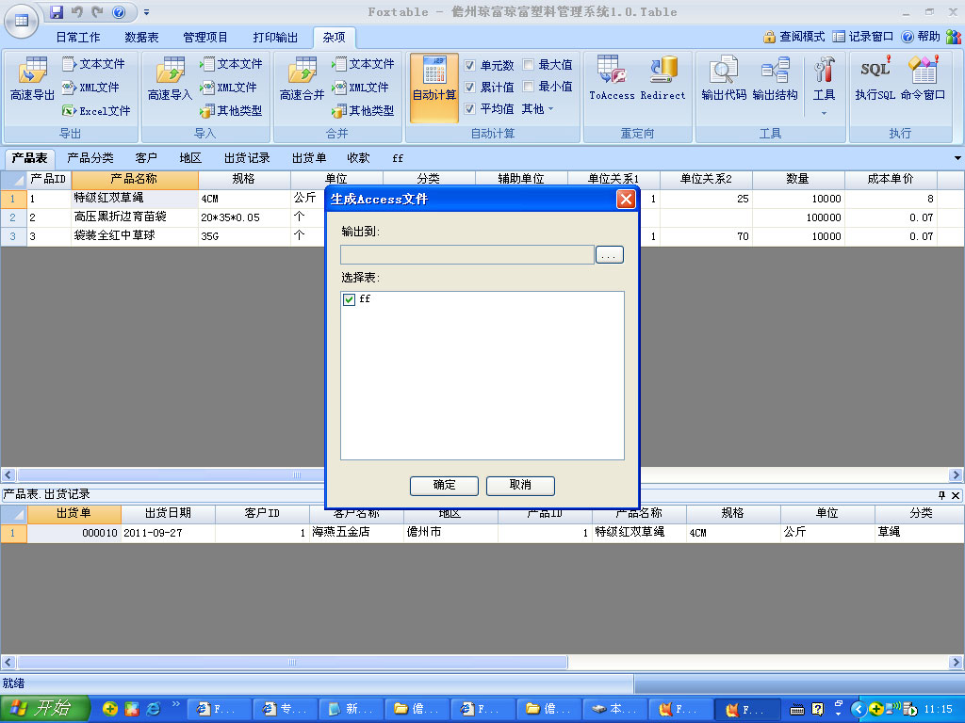Uncheck the 平均值 checkbox
Viewport: 965px width, 723px height.
coord(469,109)
